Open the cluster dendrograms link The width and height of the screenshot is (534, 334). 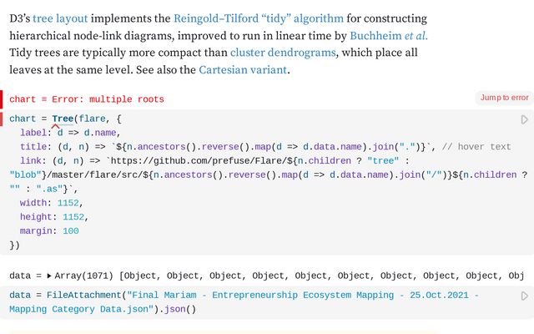click(283, 53)
